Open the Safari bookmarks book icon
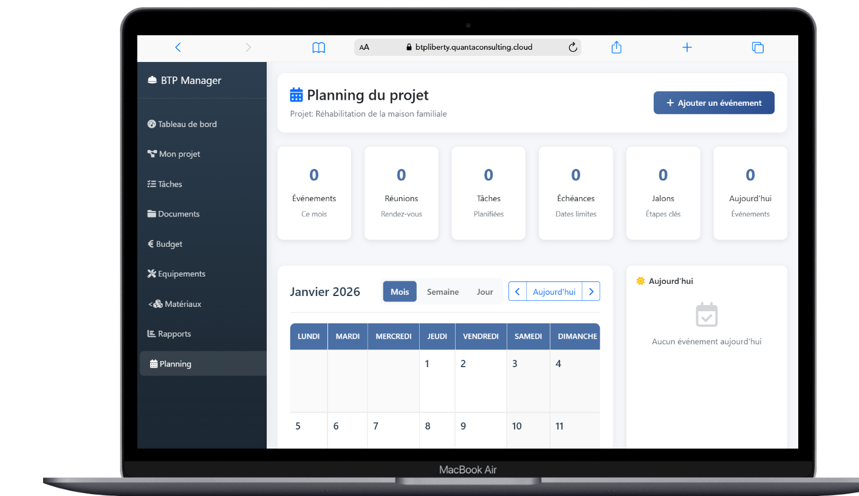859x496 pixels. click(318, 47)
